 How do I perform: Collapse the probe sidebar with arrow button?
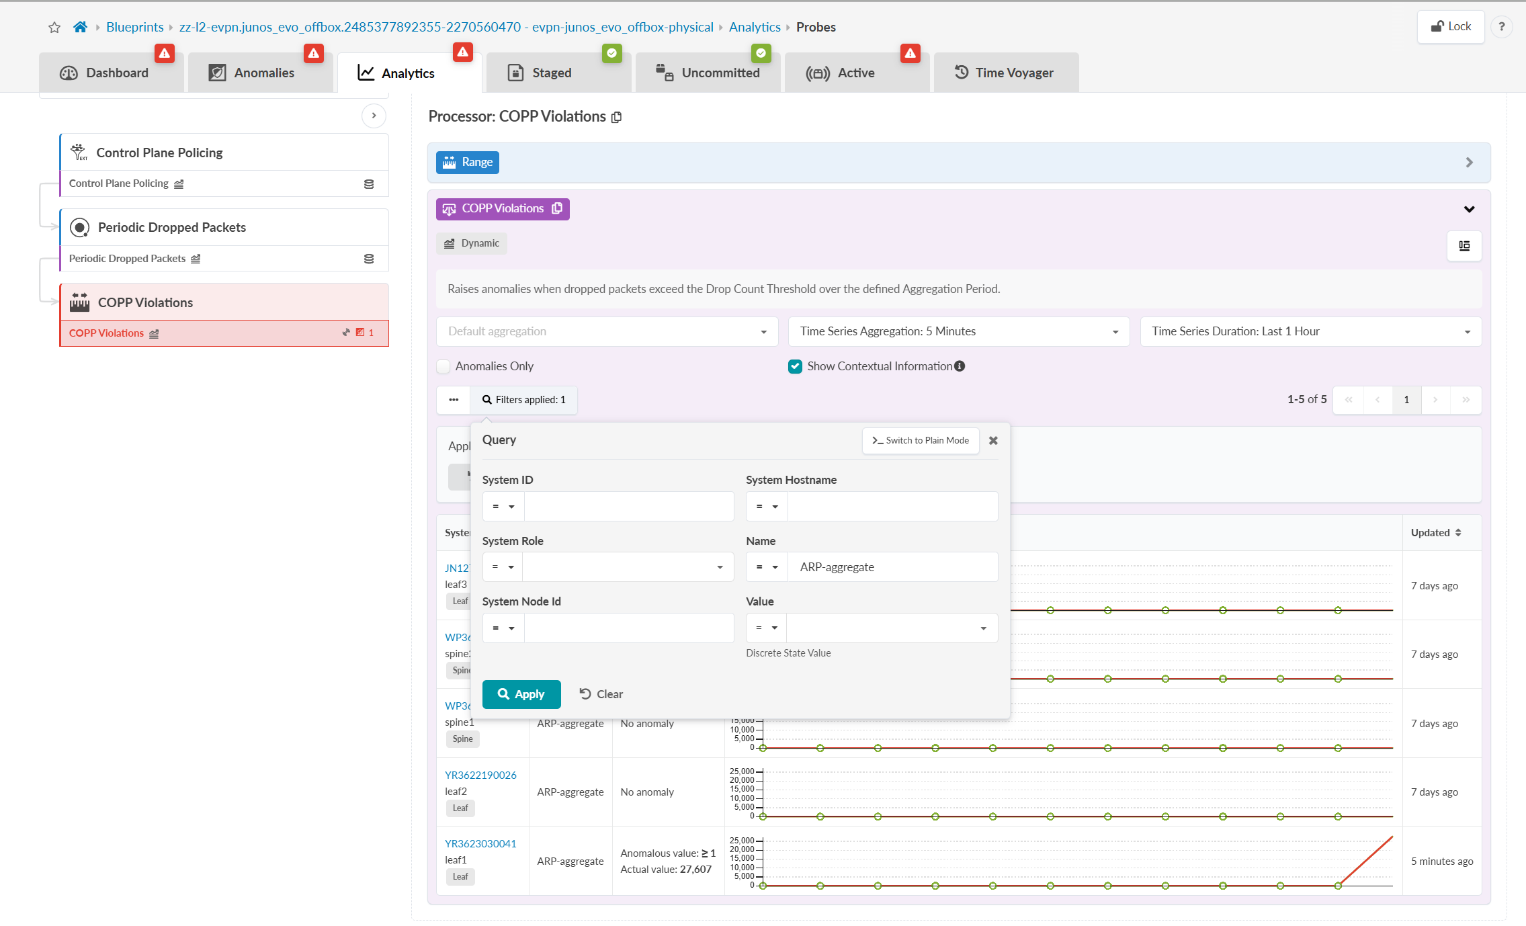pos(374,116)
